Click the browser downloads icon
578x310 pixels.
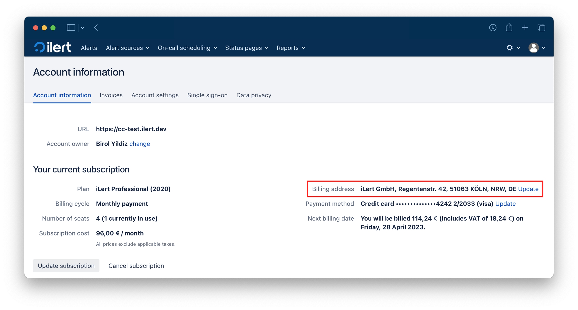[x=492, y=28]
